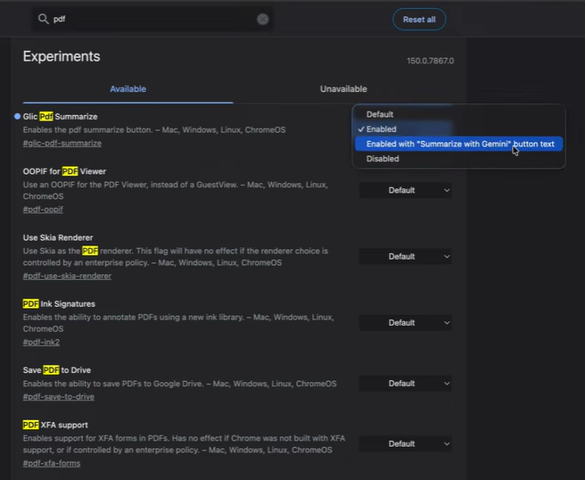The width and height of the screenshot is (585, 480).
Task: Open PDF XFA support dropdown
Action: coord(405,443)
